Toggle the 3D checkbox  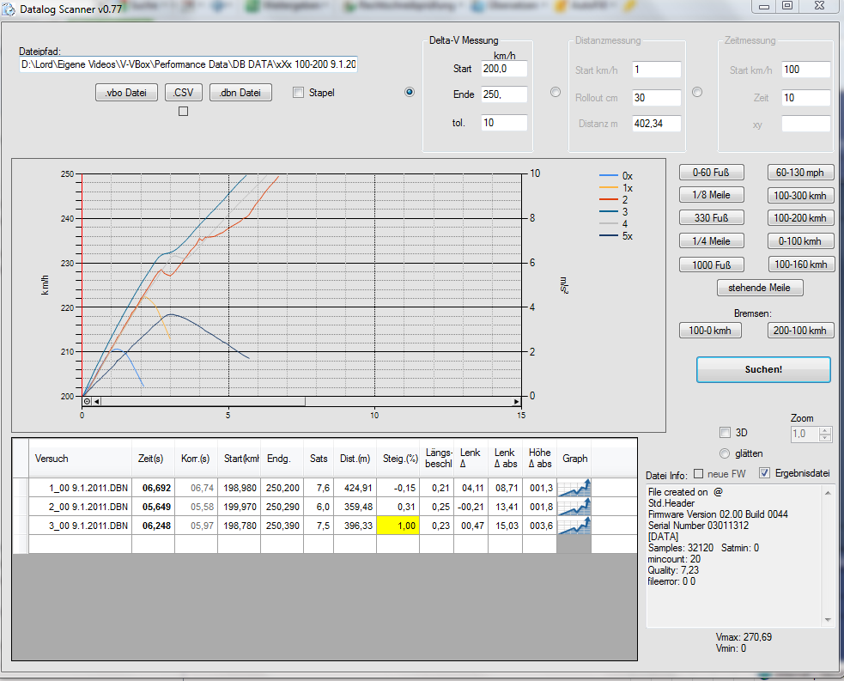[725, 432]
